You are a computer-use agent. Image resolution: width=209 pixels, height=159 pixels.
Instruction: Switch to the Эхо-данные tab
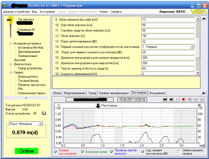(x=157, y=93)
